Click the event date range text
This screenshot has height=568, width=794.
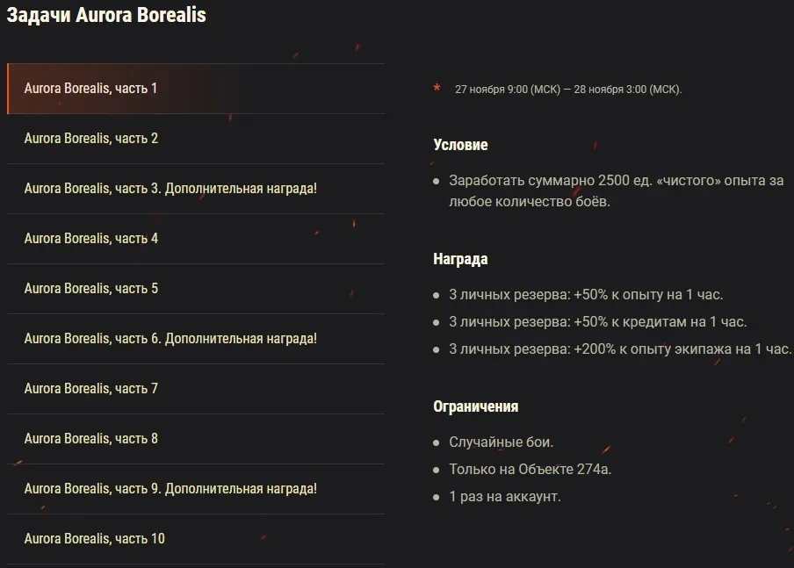click(568, 90)
